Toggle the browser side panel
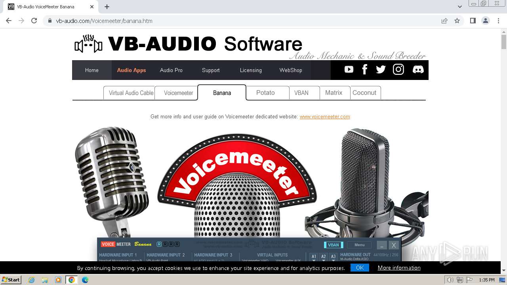This screenshot has width=507, height=285. 473,21
